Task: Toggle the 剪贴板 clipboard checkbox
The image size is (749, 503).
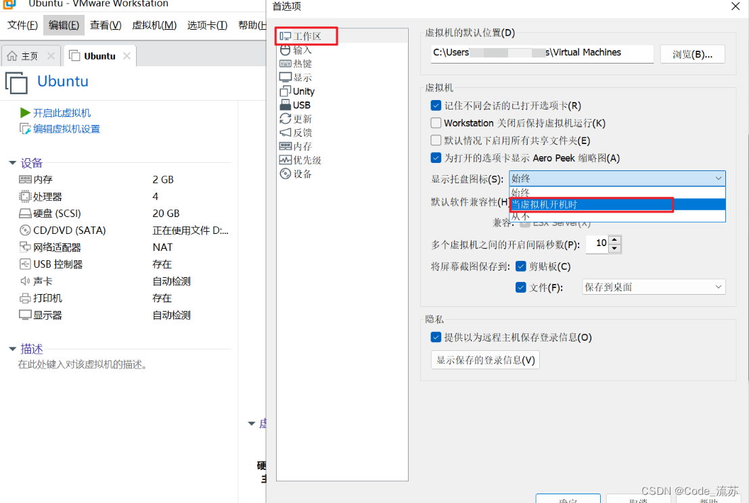Action: [x=521, y=266]
